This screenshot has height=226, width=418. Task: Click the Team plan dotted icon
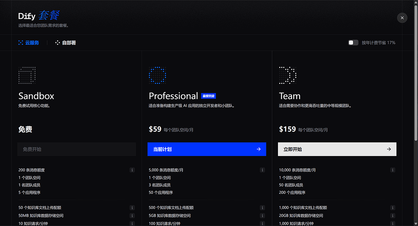288,75
